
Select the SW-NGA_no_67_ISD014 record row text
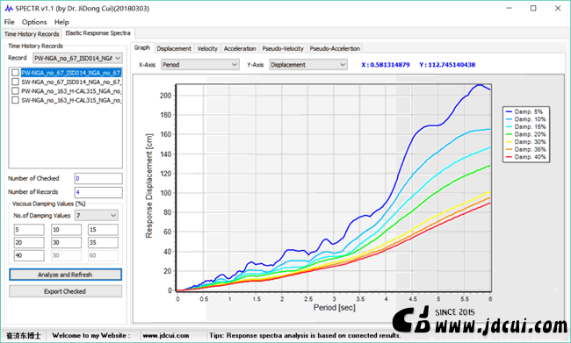click(x=71, y=82)
